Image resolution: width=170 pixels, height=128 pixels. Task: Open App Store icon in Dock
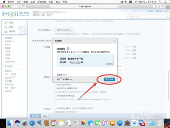click(120, 123)
